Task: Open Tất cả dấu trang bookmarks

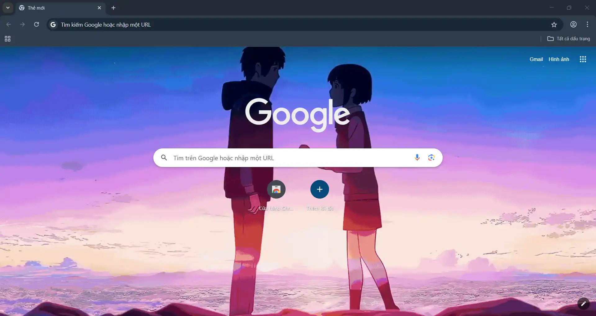Action: click(569, 38)
